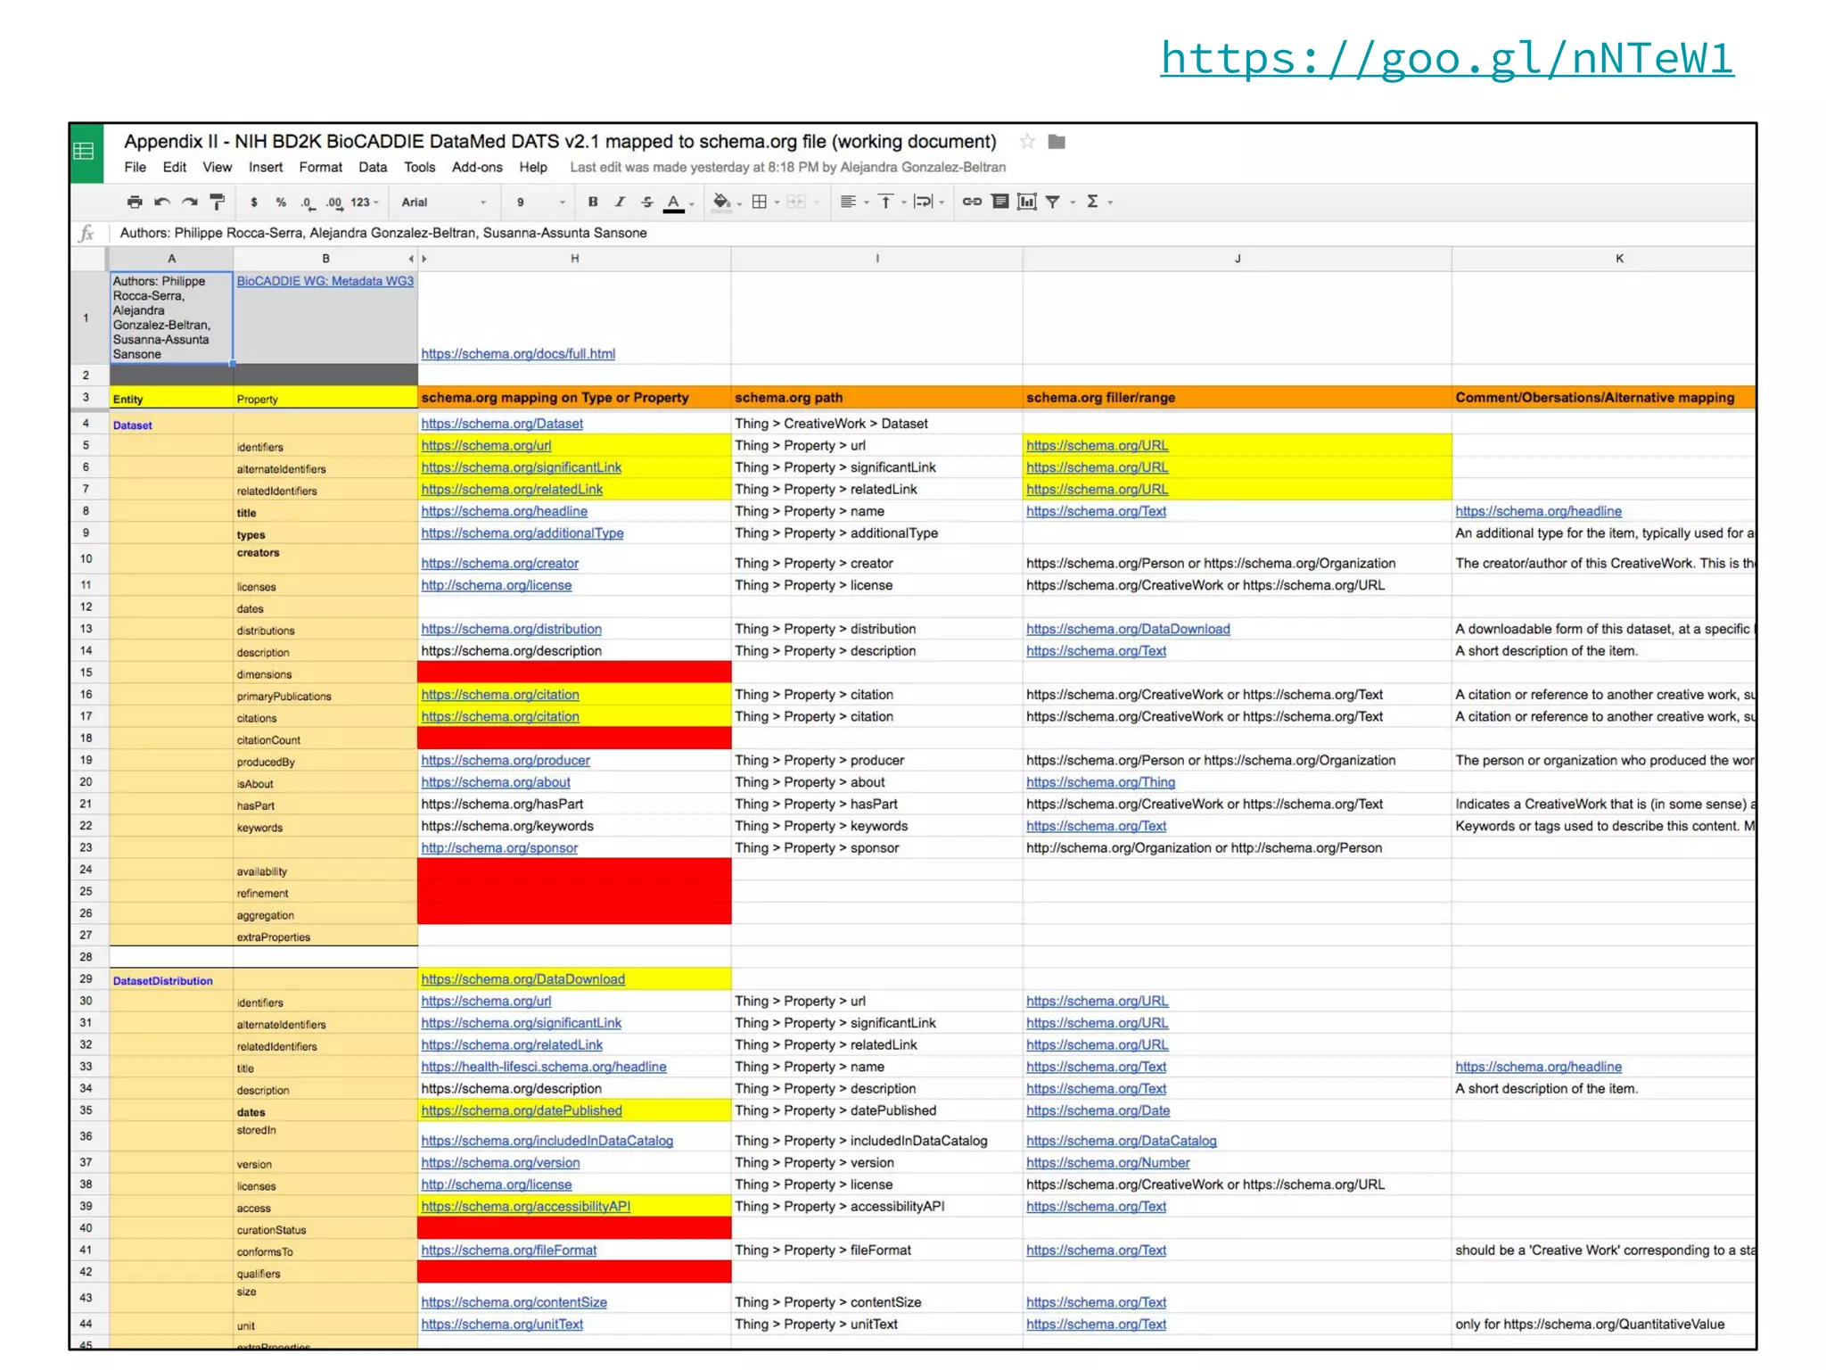
Task: Click the undo arrow
Action: click(161, 202)
